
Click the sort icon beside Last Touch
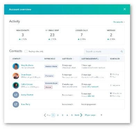[x=74, y=59]
